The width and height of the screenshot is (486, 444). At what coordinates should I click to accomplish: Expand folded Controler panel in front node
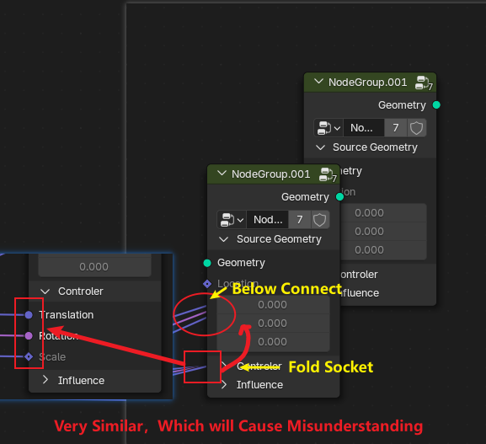pos(224,366)
